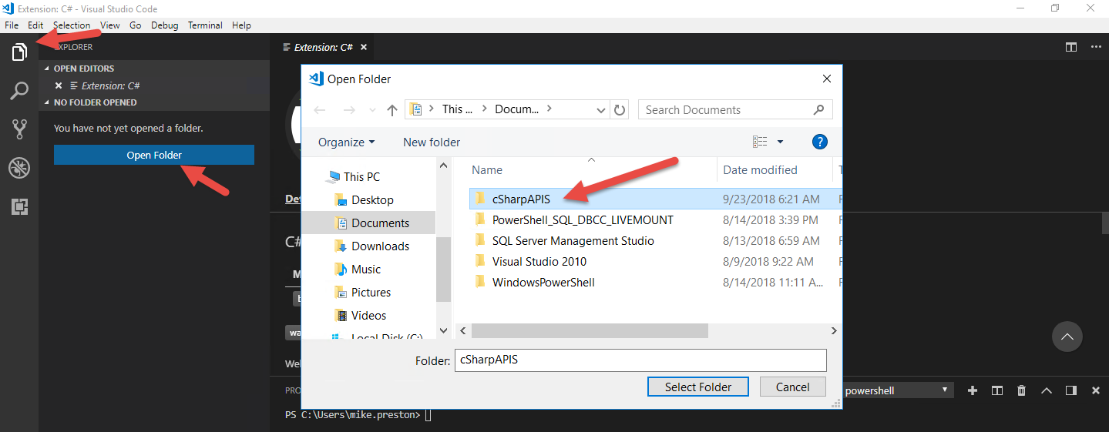This screenshot has height=432, width=1109.
Task: Maximize the terminal panel with up chevron
Action: pyautogui.click(x=1047, y=390)
